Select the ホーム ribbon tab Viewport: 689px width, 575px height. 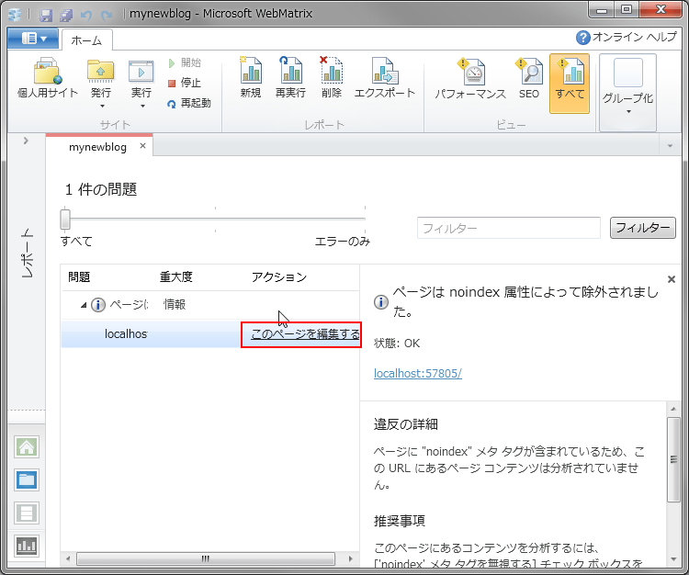[x=86, y=40]
